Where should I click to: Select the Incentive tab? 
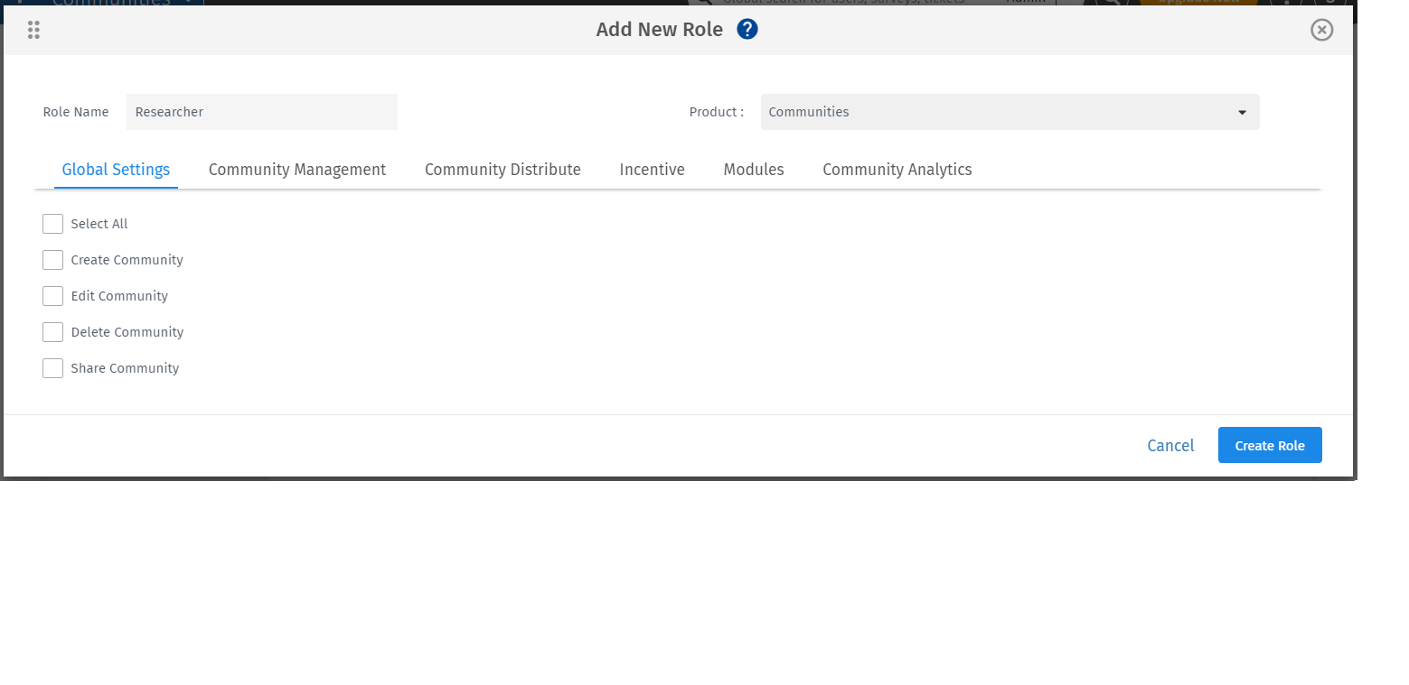tap(653, 170)
